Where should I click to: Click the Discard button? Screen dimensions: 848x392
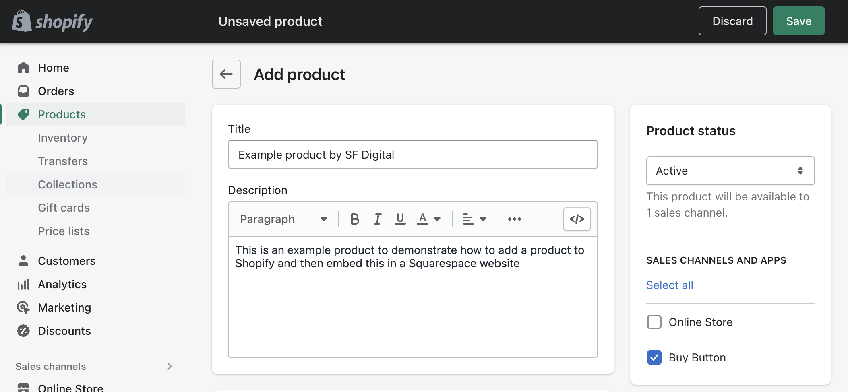click(732, 21)
